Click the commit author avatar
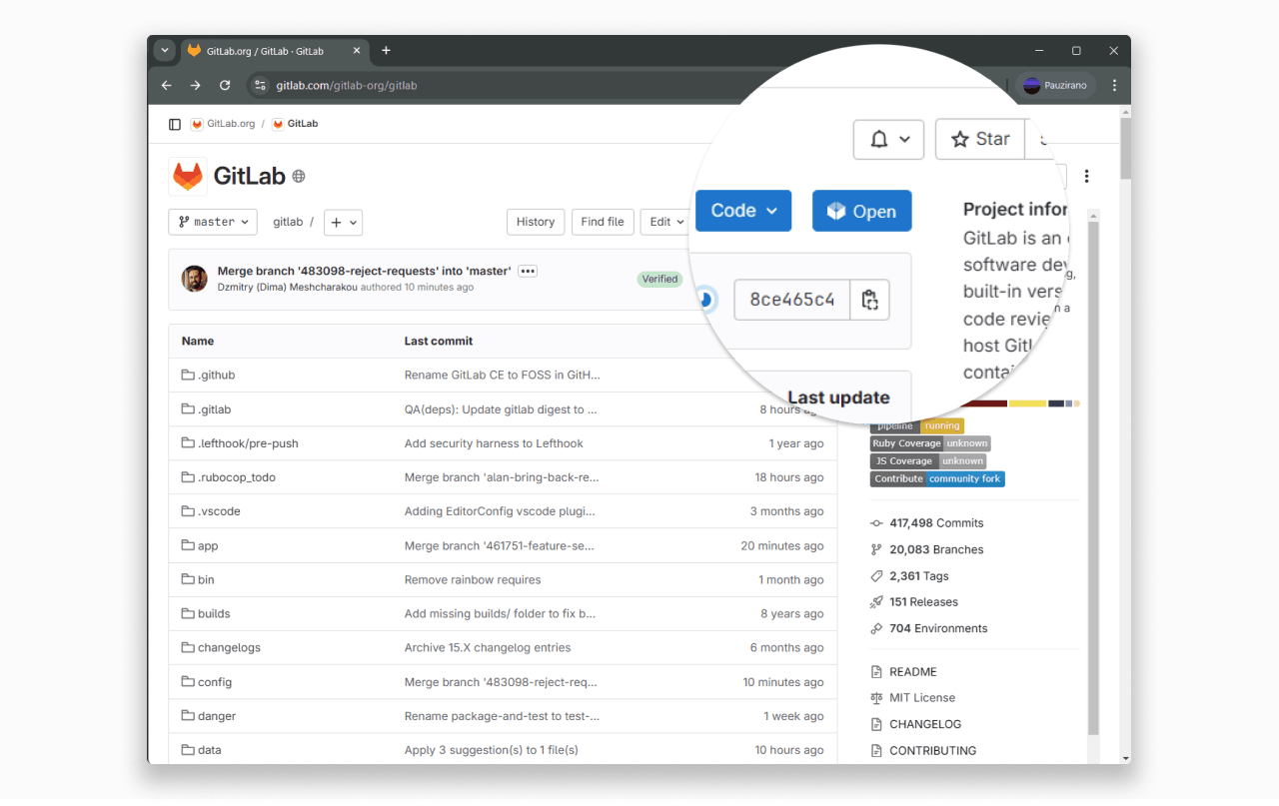The height and width of the screenshot is (806, 1279). [x=194, y=279]
